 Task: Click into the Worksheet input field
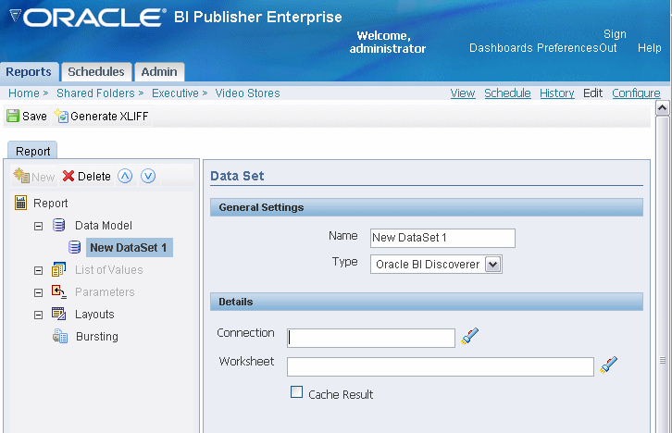point(441,366)
